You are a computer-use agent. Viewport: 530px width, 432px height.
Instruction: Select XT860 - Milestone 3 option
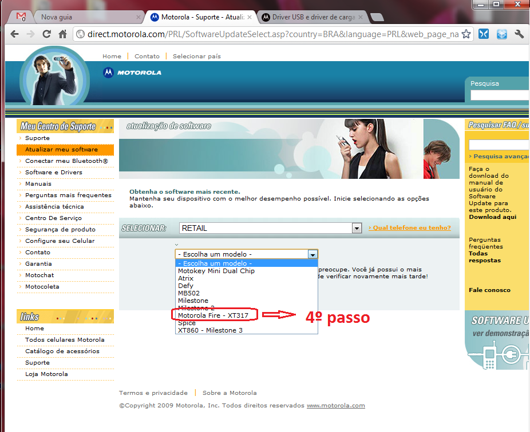[x=247, y=330]
